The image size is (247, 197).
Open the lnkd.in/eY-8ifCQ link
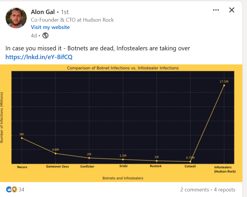(39, 57)
